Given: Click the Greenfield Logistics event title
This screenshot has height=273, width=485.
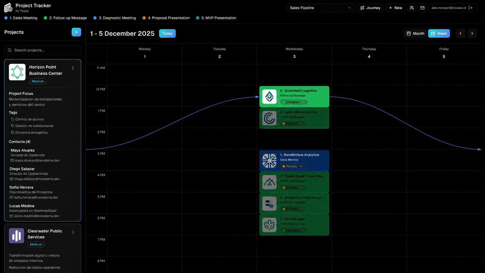Looking at the screenshot, I should point(301,91).
